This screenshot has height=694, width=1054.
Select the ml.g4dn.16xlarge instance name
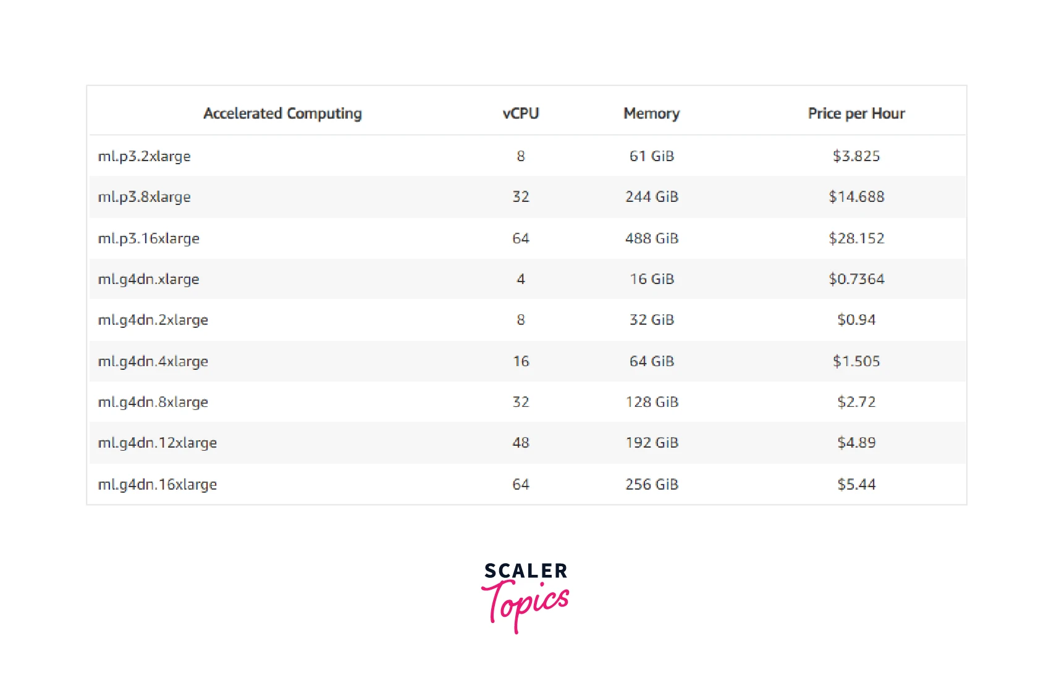157,485
